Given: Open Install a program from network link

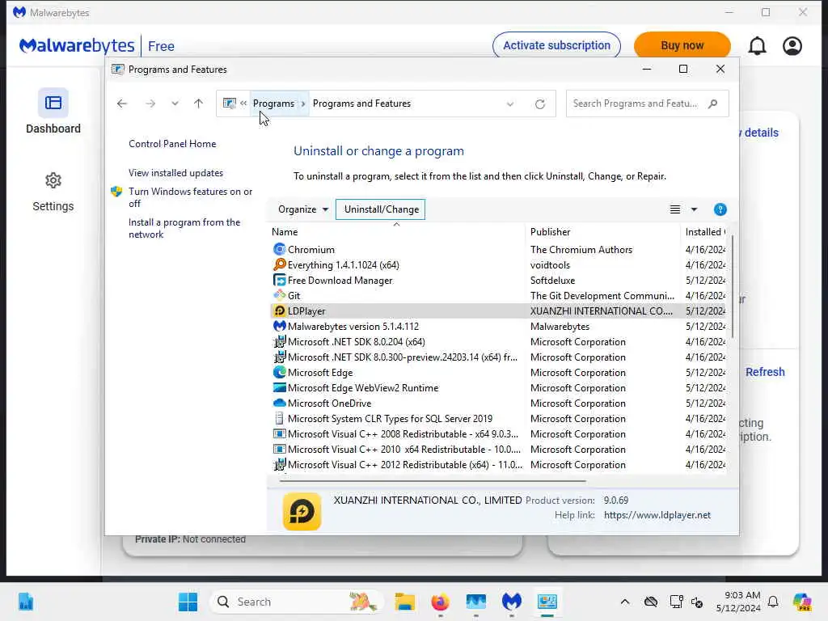Looking at the screenshot, I should (x=184, y=228).
